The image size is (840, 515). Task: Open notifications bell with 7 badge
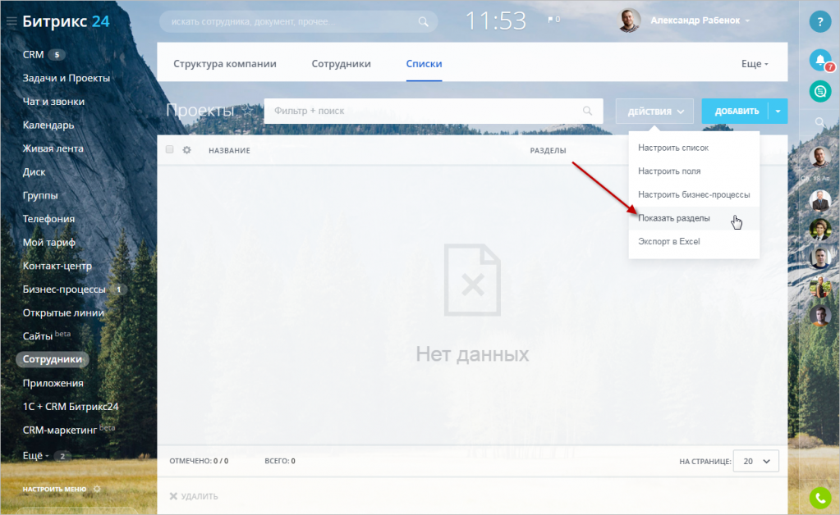pyautogui.click(x=820, y=61)
